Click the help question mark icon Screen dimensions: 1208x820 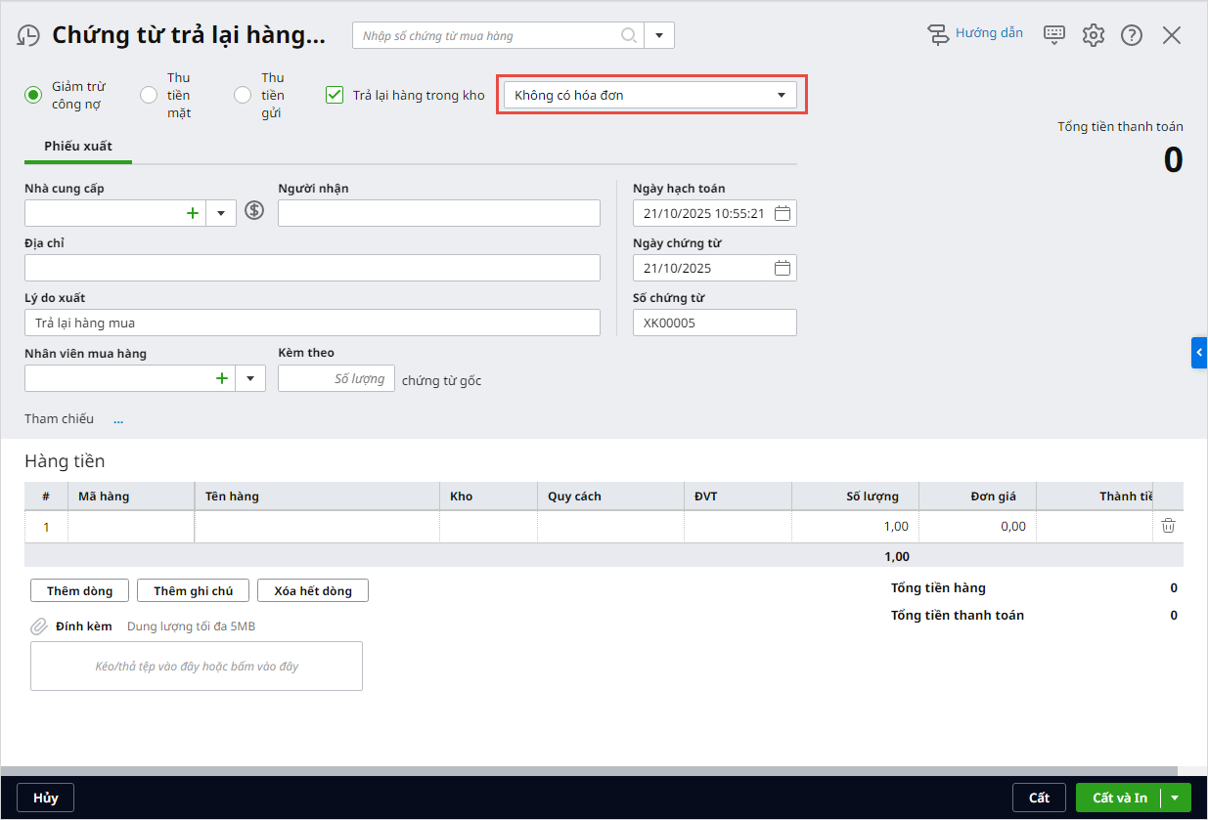coord(1132,35)
